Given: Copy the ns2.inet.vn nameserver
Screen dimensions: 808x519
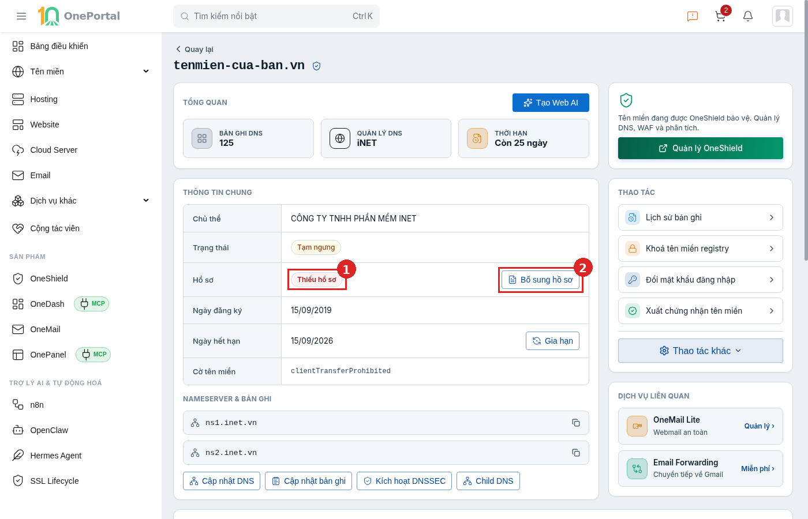Looking at the screenshot, I should pos(575,453).
